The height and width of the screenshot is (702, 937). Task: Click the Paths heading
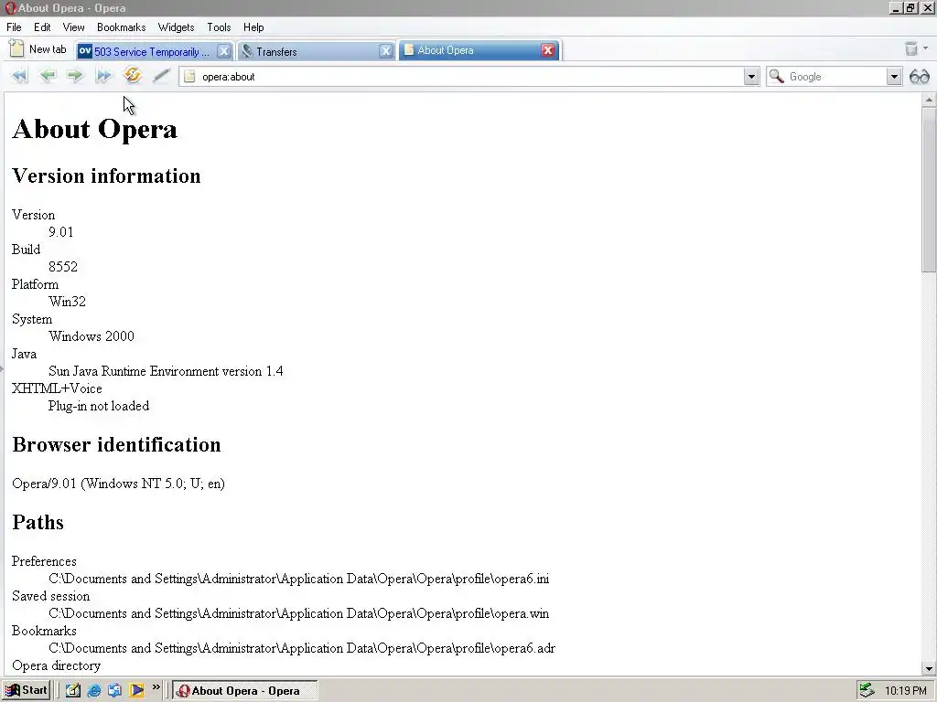(38, 522)
